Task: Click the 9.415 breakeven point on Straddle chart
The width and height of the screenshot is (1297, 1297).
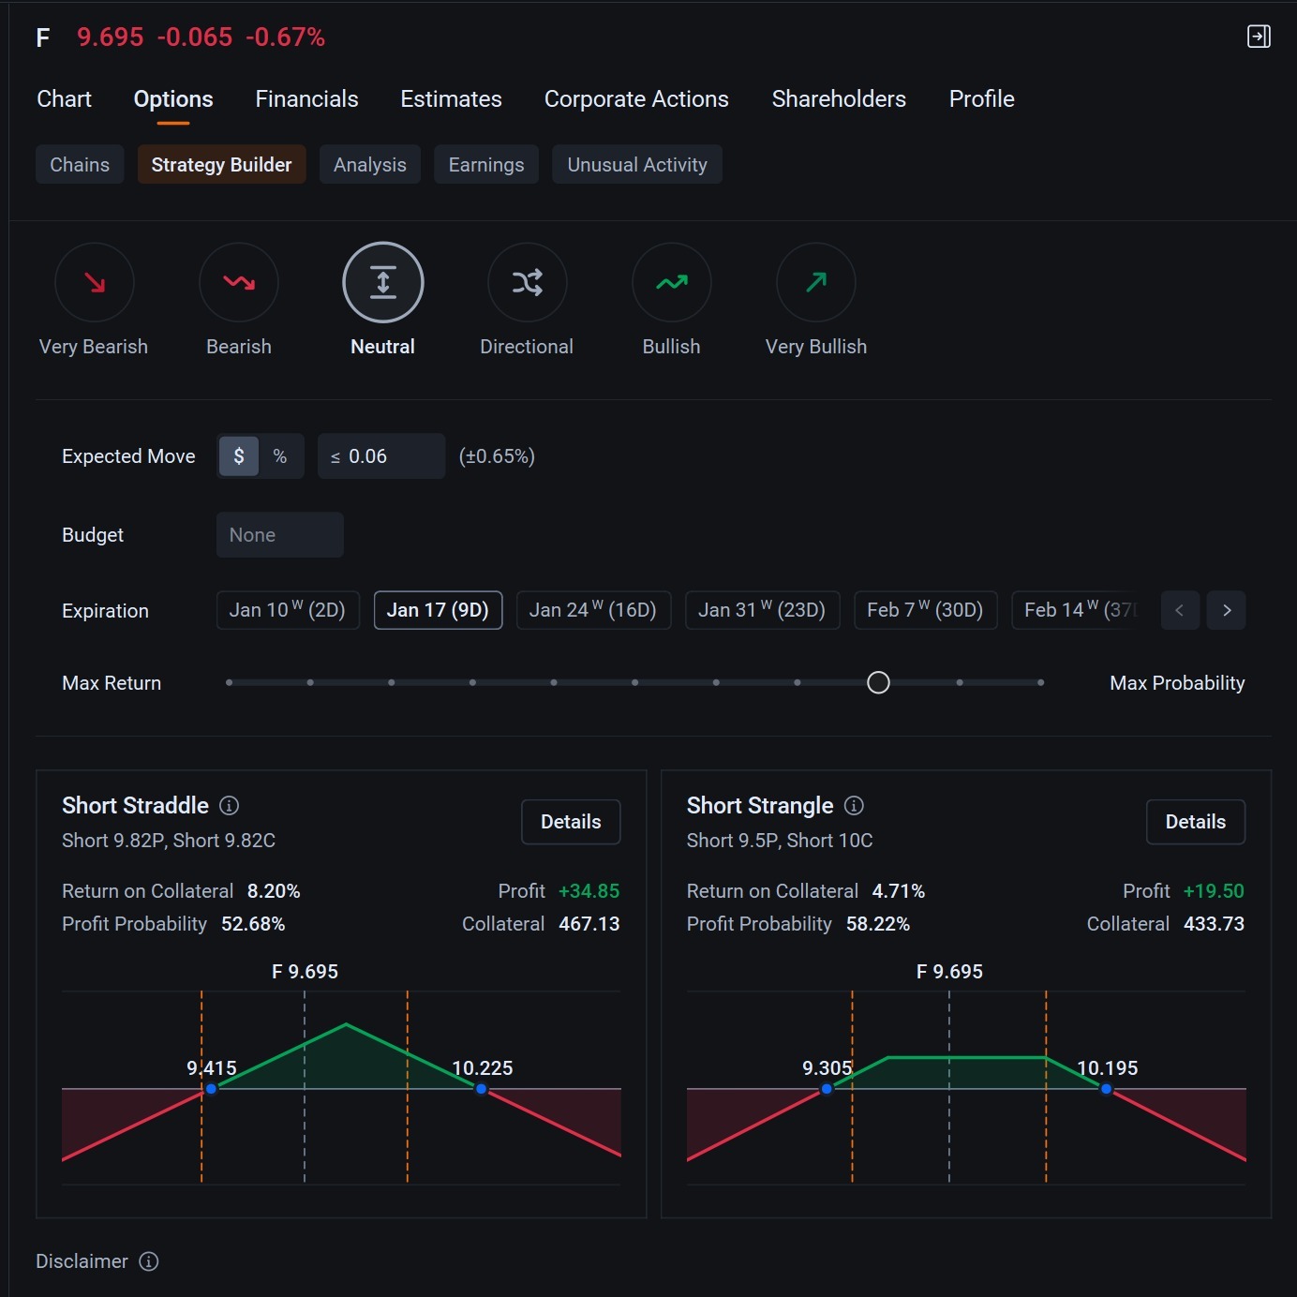Action: tap(211, 1089)
